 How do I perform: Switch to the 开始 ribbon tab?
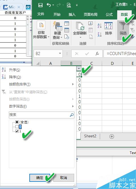click(x=57, y=14)
